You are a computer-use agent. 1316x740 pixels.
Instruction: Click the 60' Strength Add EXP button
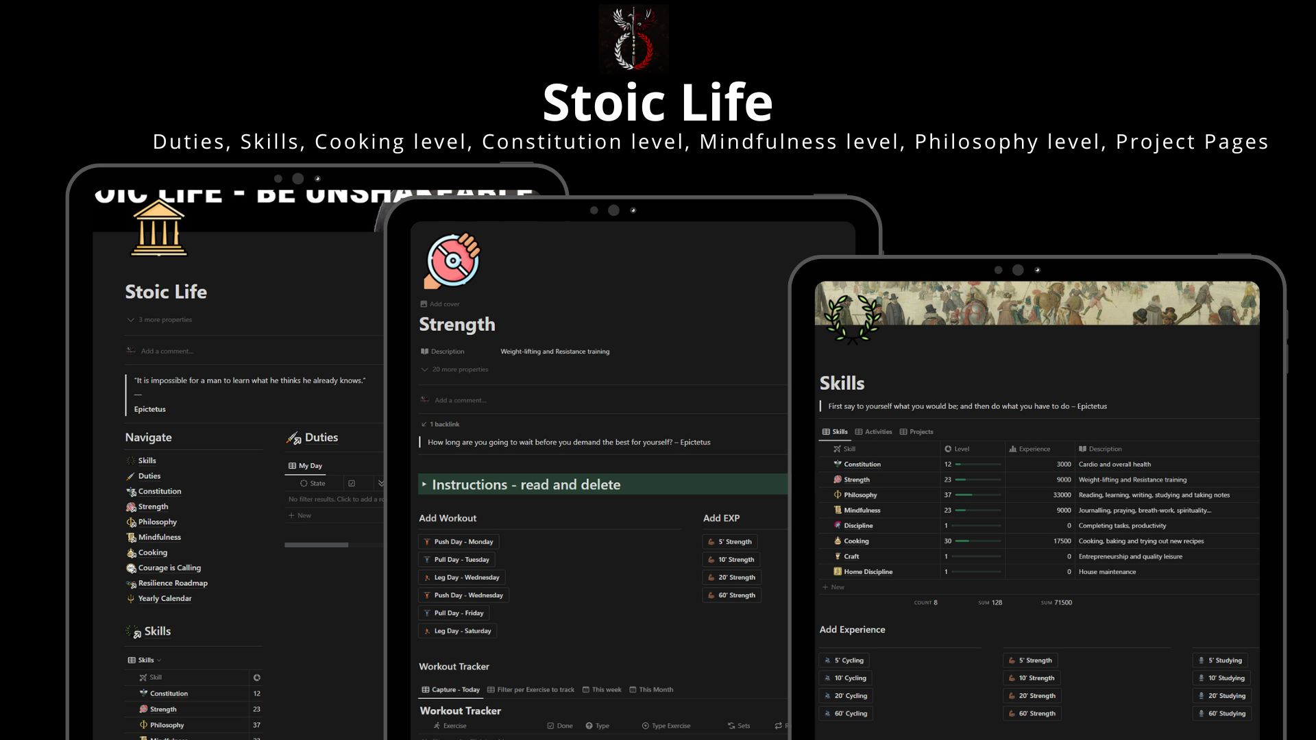pyautogui.click(x=731, y=595)
